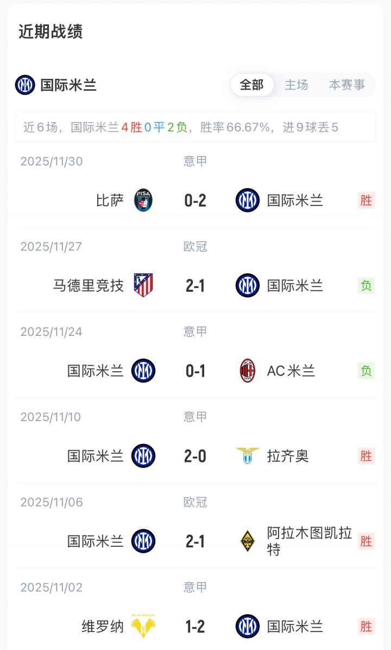Click the recent six matches summary bar
The image size is (391, 650).
coord(195,127)
